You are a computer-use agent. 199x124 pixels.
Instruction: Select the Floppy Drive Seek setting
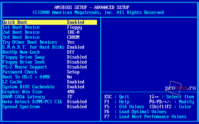tap(24, 62)
